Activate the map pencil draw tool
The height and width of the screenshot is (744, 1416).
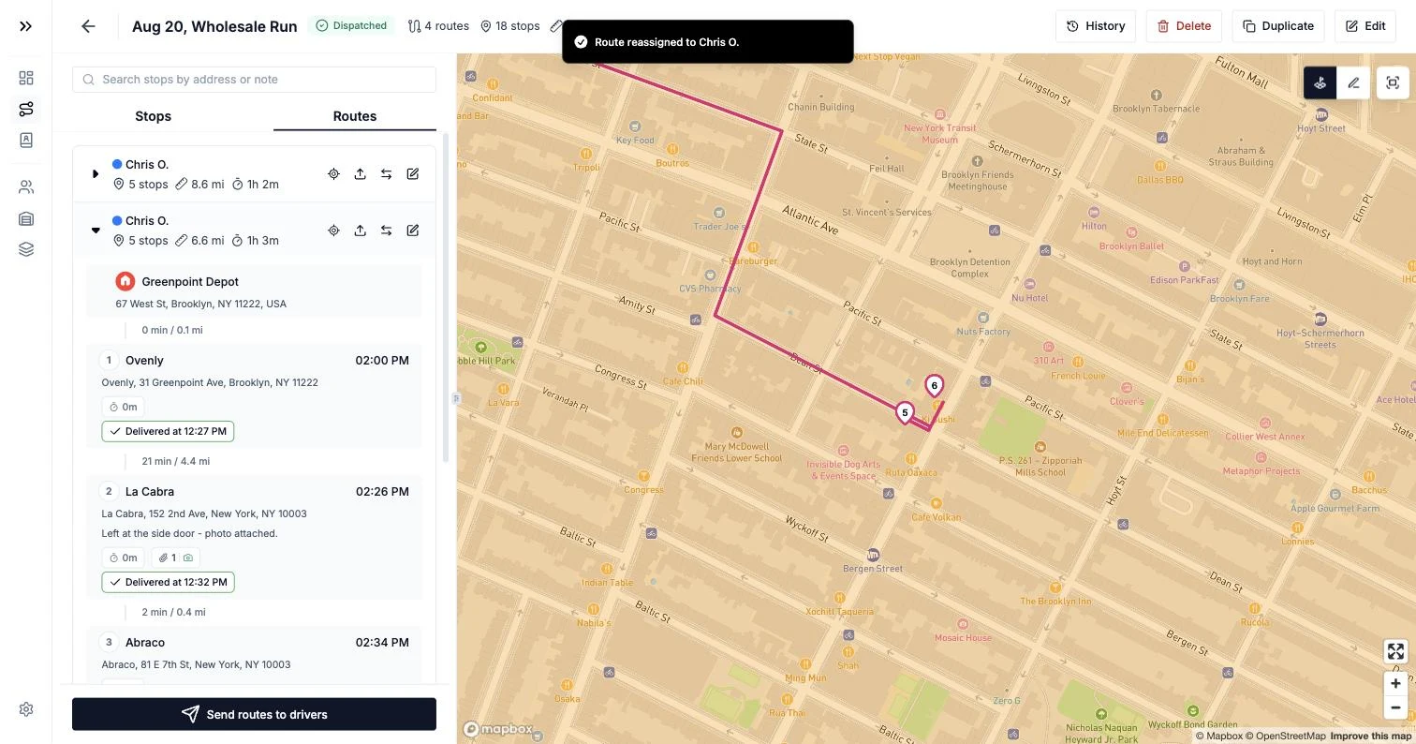[1353, 82]
